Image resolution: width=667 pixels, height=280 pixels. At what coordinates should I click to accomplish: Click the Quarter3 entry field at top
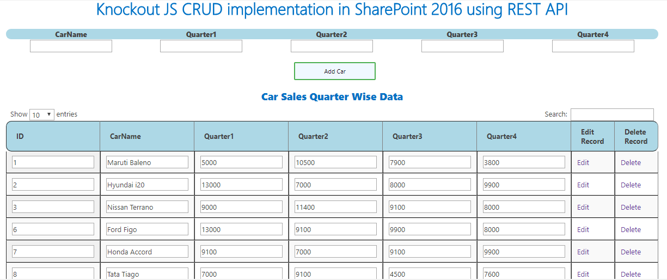462,46
